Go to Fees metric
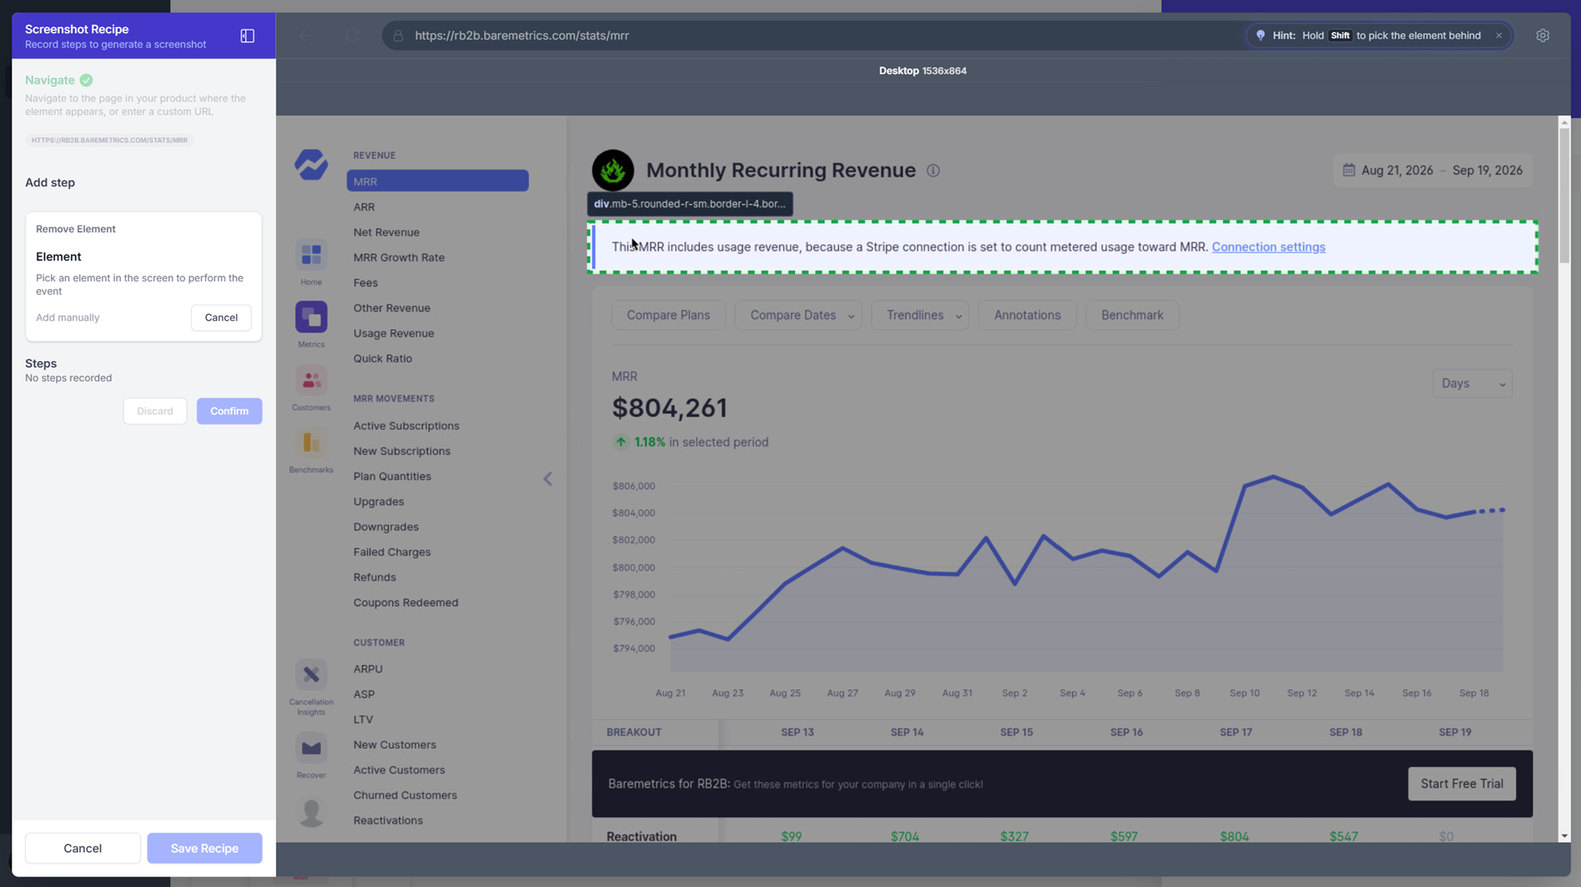This screenshot has width=1581, height=887. [366, 282]
